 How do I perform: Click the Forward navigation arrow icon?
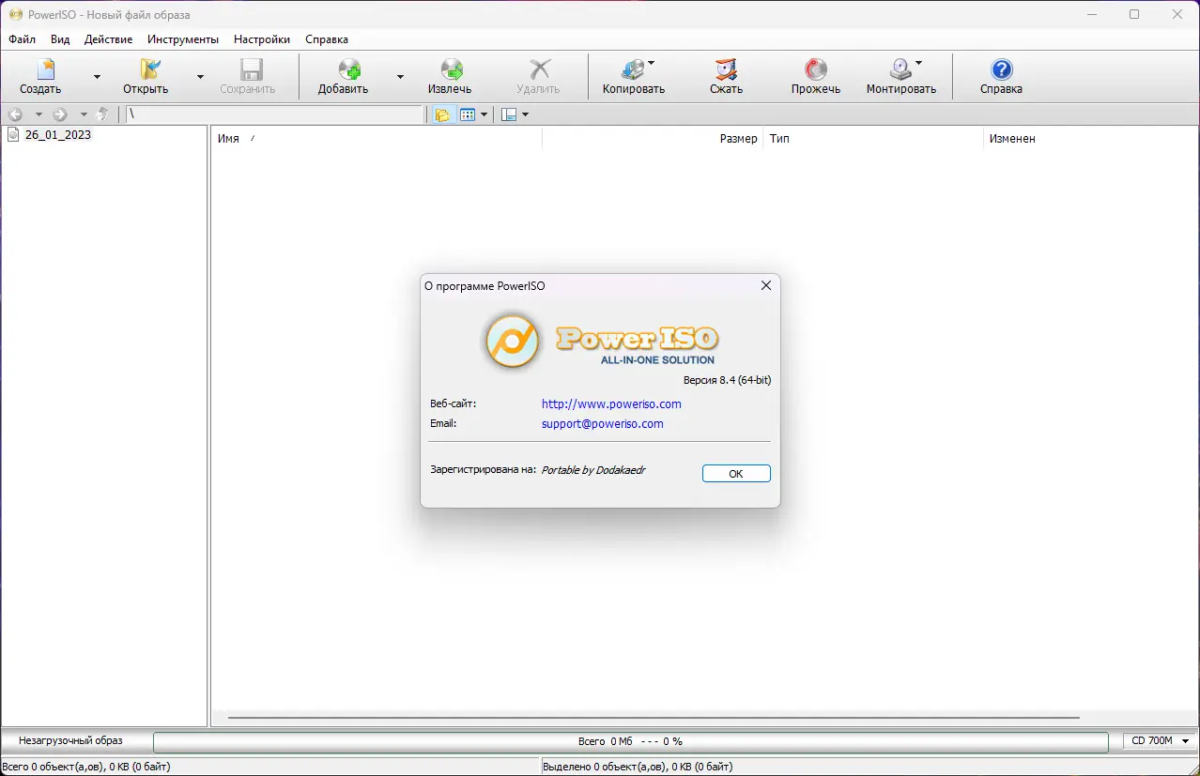[x=60, y=114]
